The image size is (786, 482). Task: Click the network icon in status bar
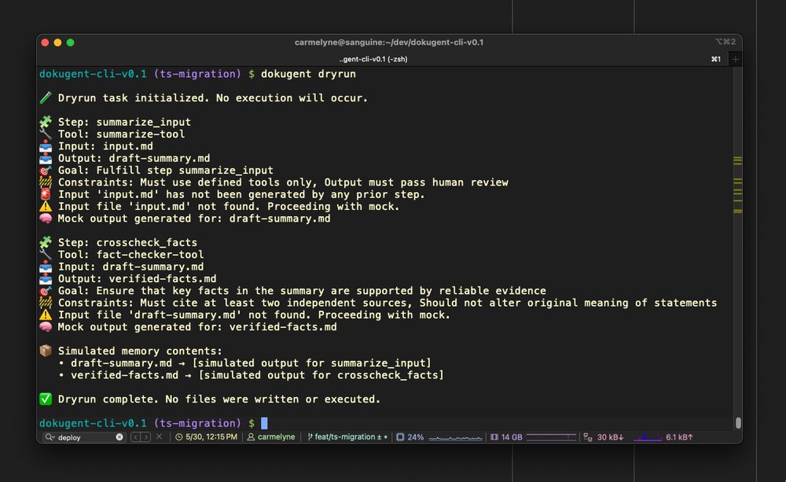coord(588,437)
